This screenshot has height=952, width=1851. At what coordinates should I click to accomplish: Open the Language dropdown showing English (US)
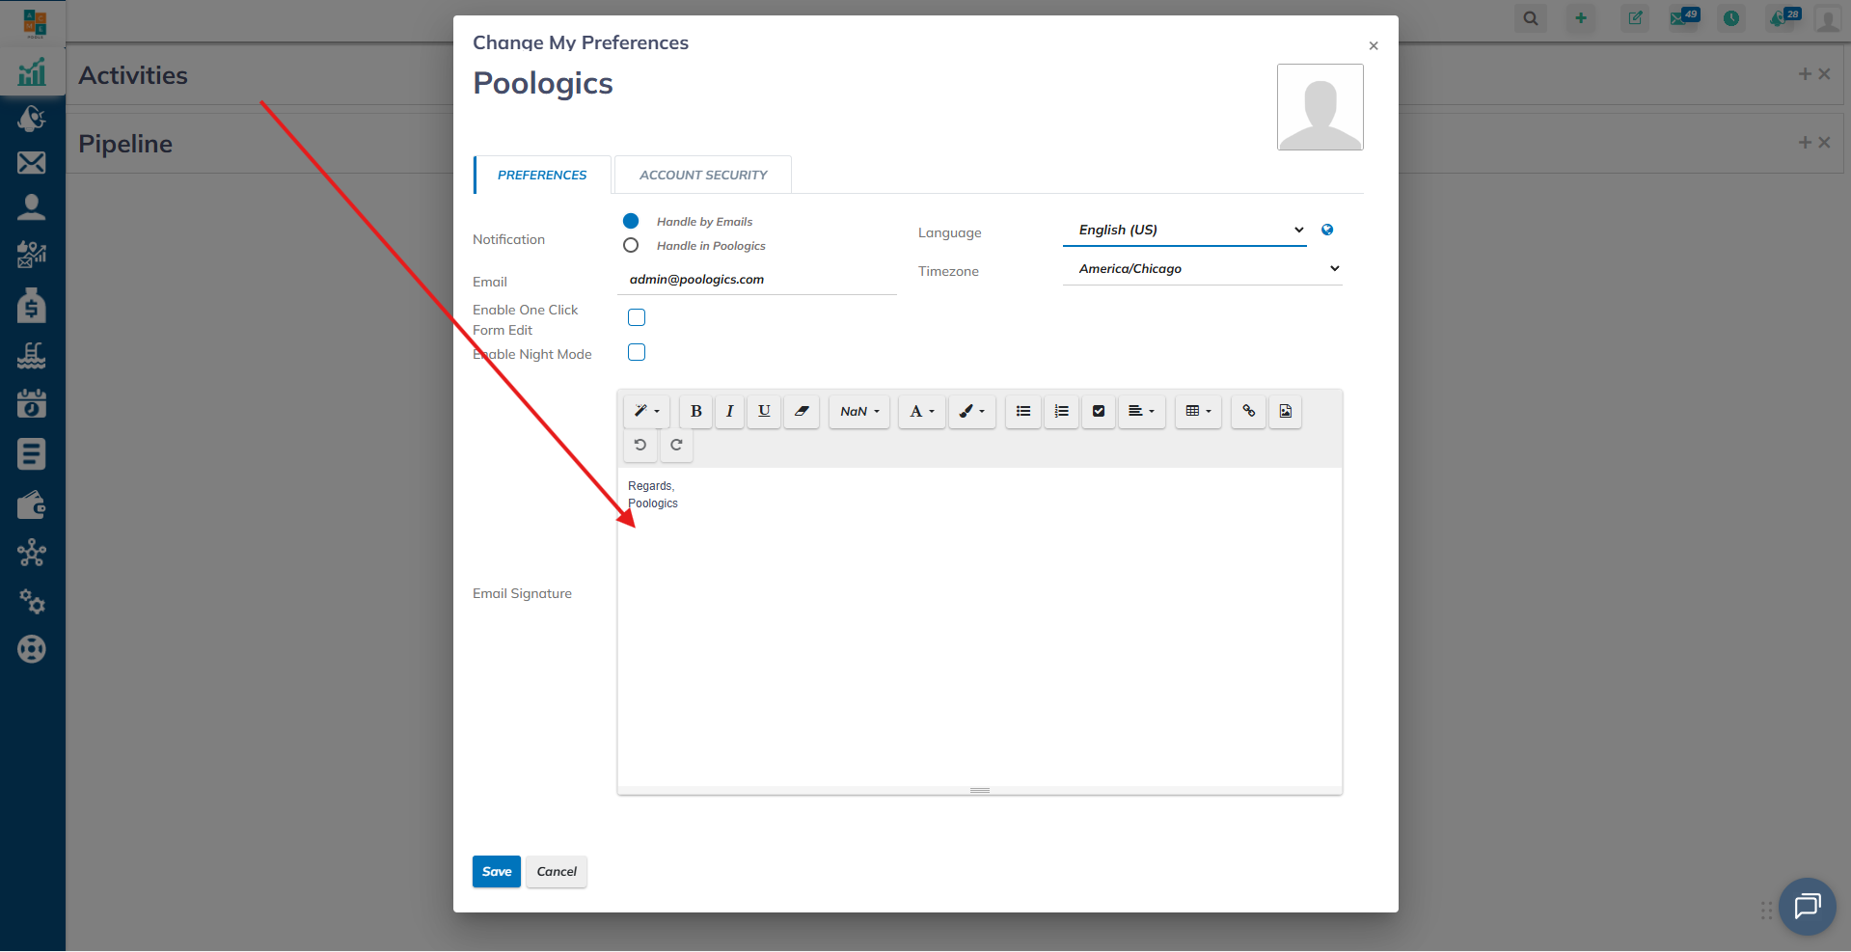point(1184,230)
